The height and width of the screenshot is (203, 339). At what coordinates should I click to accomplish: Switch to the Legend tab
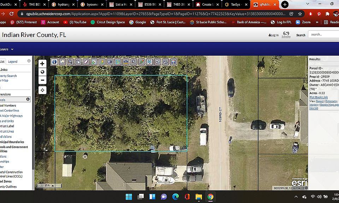click(13, 62)
